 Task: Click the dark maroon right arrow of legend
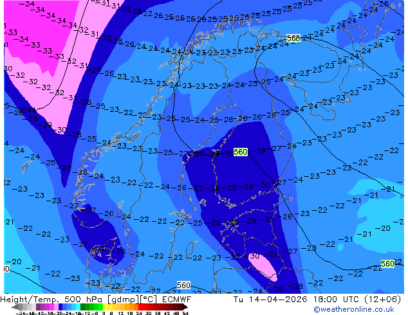pos(185,307)
